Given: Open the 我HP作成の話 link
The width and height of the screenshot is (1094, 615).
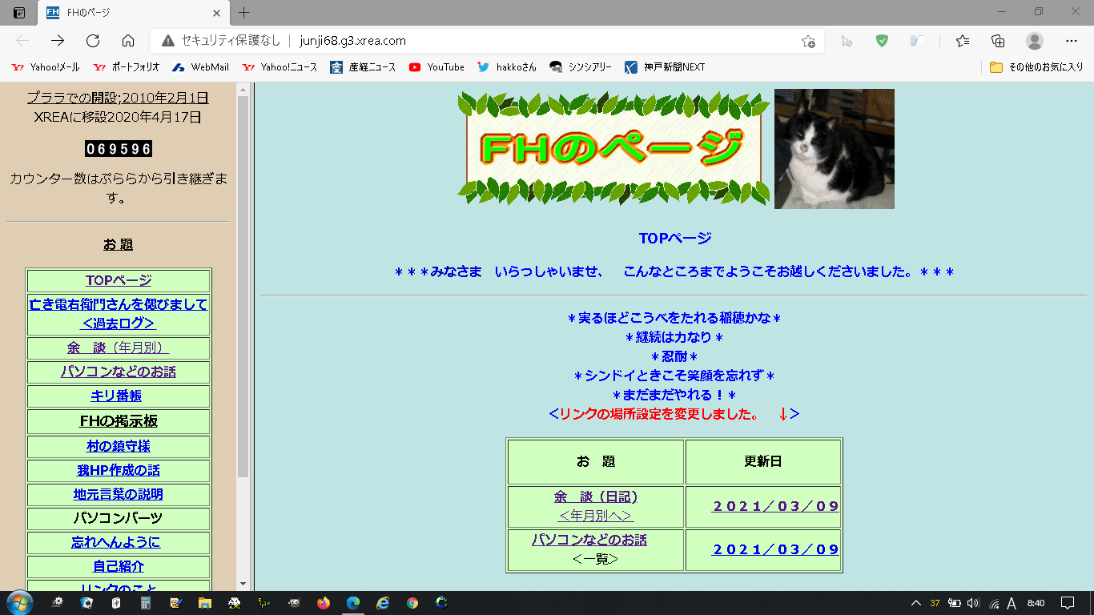Looking at the screenshot, I should pyautogui.click(x=119, y=470).
